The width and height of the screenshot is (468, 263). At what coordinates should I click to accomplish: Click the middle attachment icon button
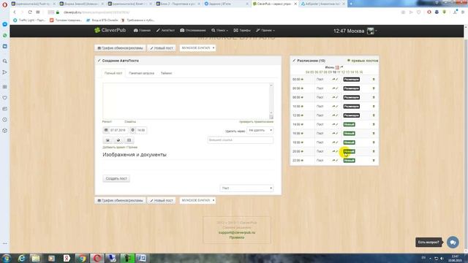(x=118, y=140)
